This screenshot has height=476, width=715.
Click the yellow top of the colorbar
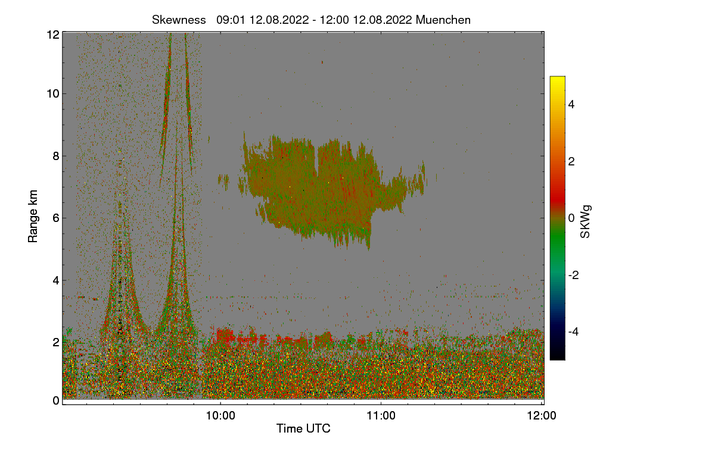click(557, 81)
